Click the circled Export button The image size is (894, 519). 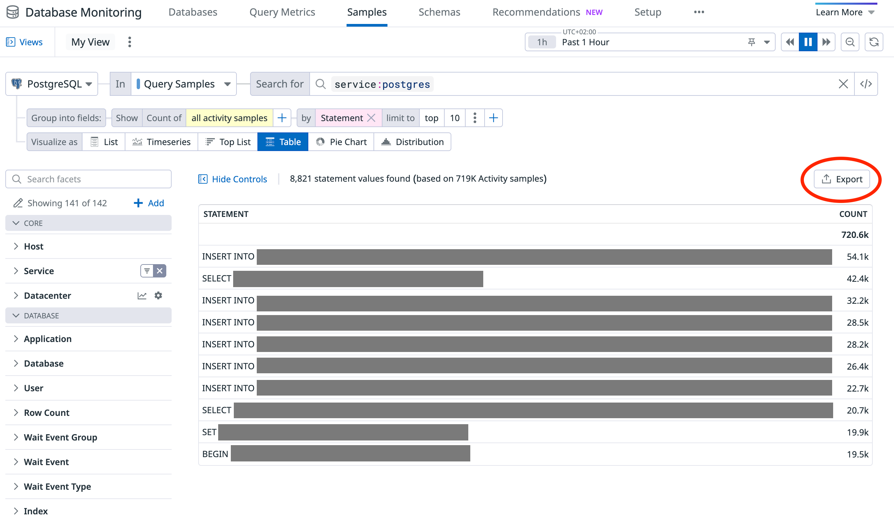click(841, 179)
